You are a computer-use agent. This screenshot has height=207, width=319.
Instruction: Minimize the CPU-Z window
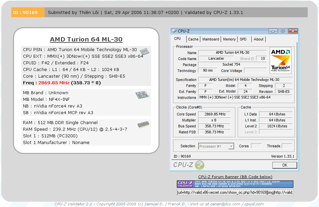pyautogui.click(x=273, y=31)
